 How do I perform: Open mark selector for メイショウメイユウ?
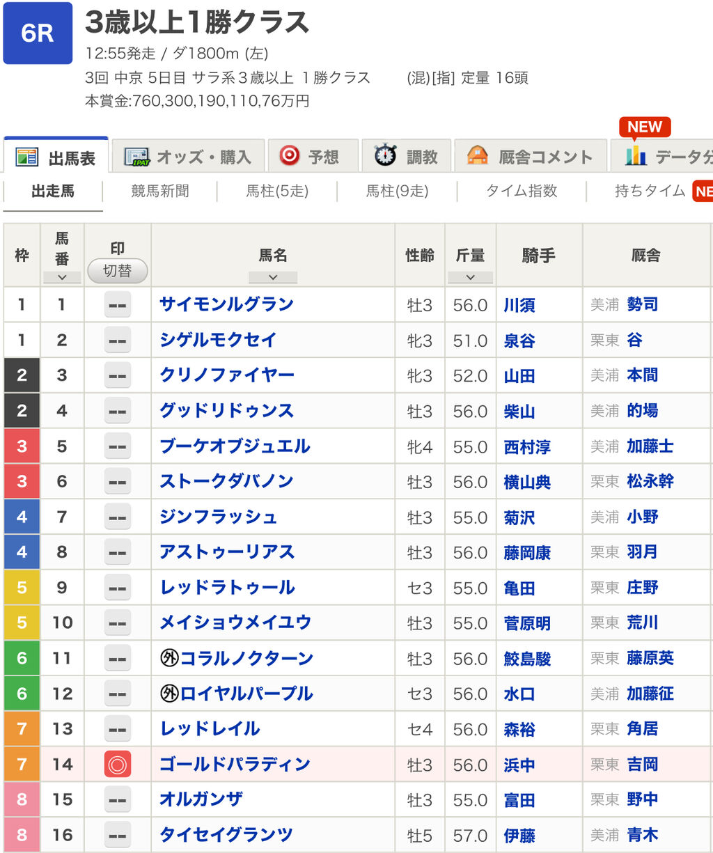tap(118, 623)
